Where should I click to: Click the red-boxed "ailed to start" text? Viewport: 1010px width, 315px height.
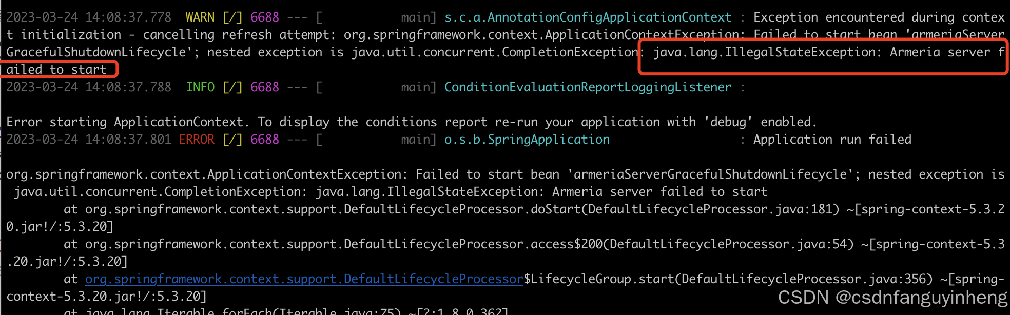coord(56,70)
